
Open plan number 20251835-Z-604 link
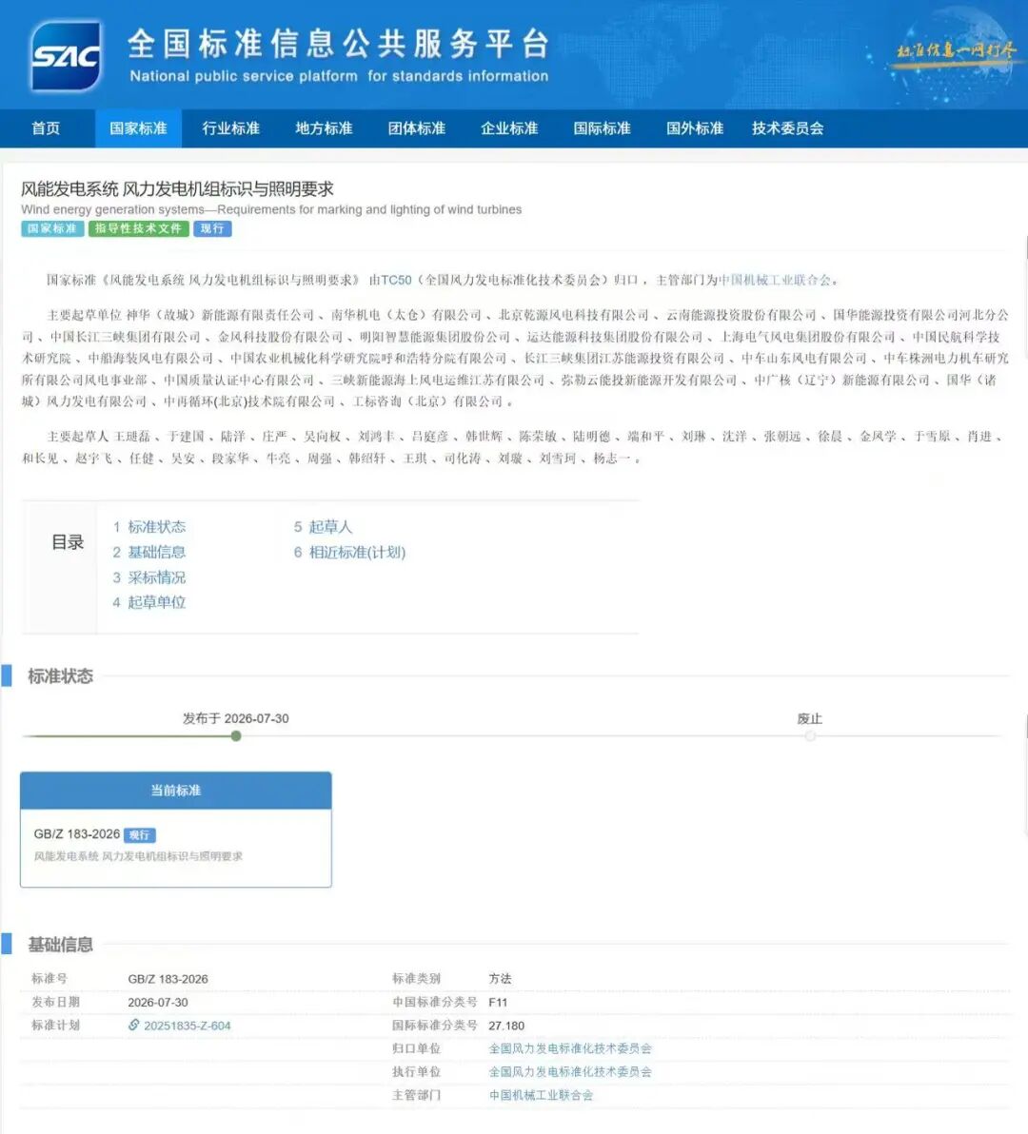click(188, 1026)
